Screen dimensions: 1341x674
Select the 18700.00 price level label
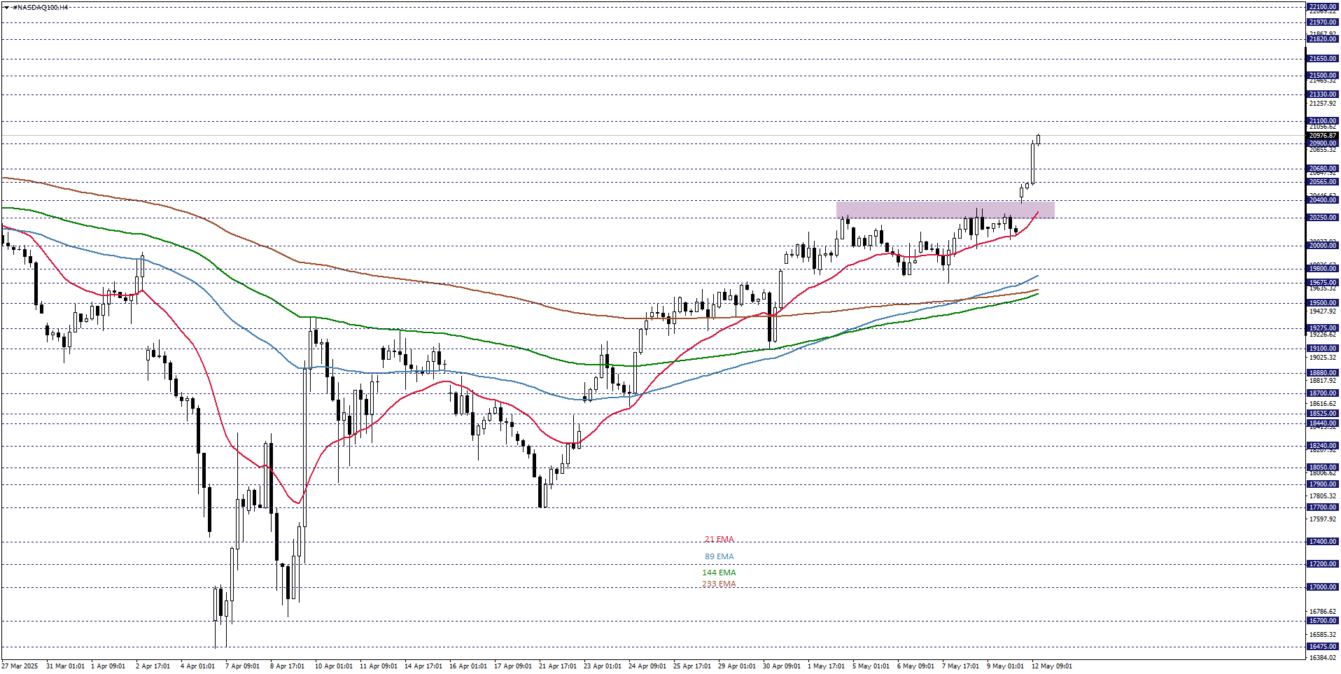tap(1322, 393)
